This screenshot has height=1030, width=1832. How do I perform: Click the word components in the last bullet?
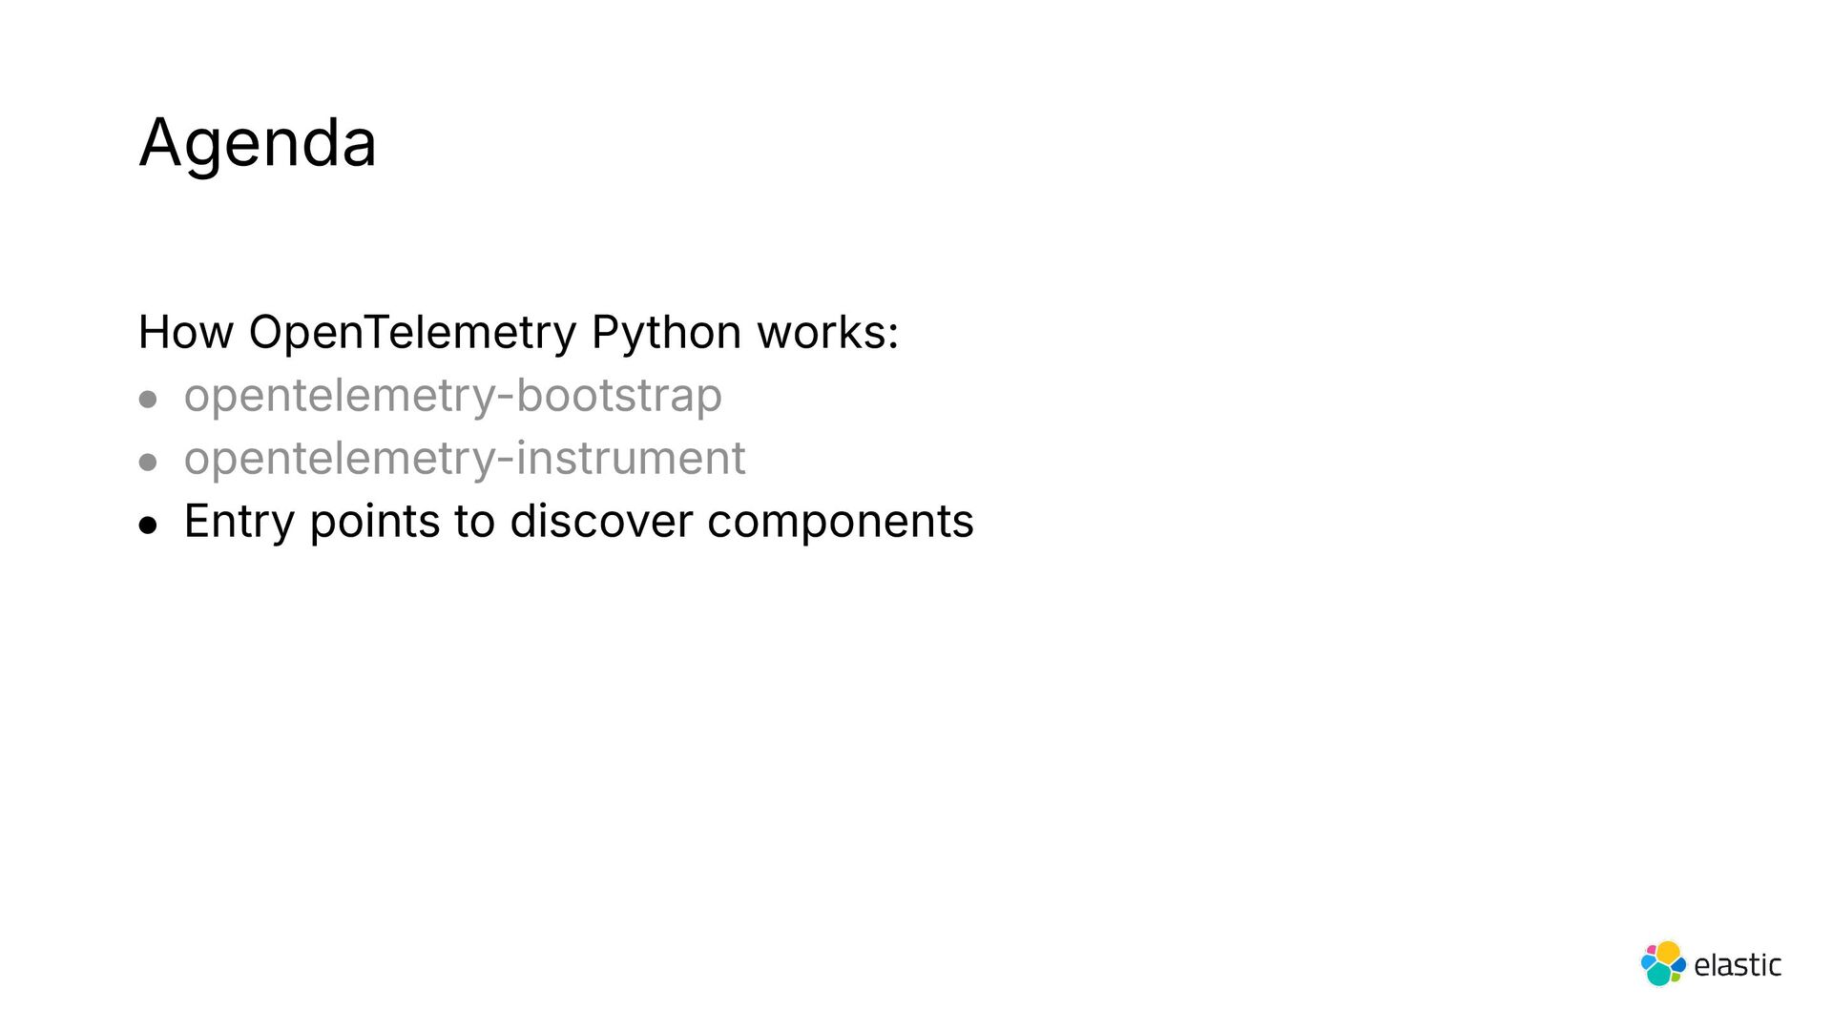click(841, 522)
